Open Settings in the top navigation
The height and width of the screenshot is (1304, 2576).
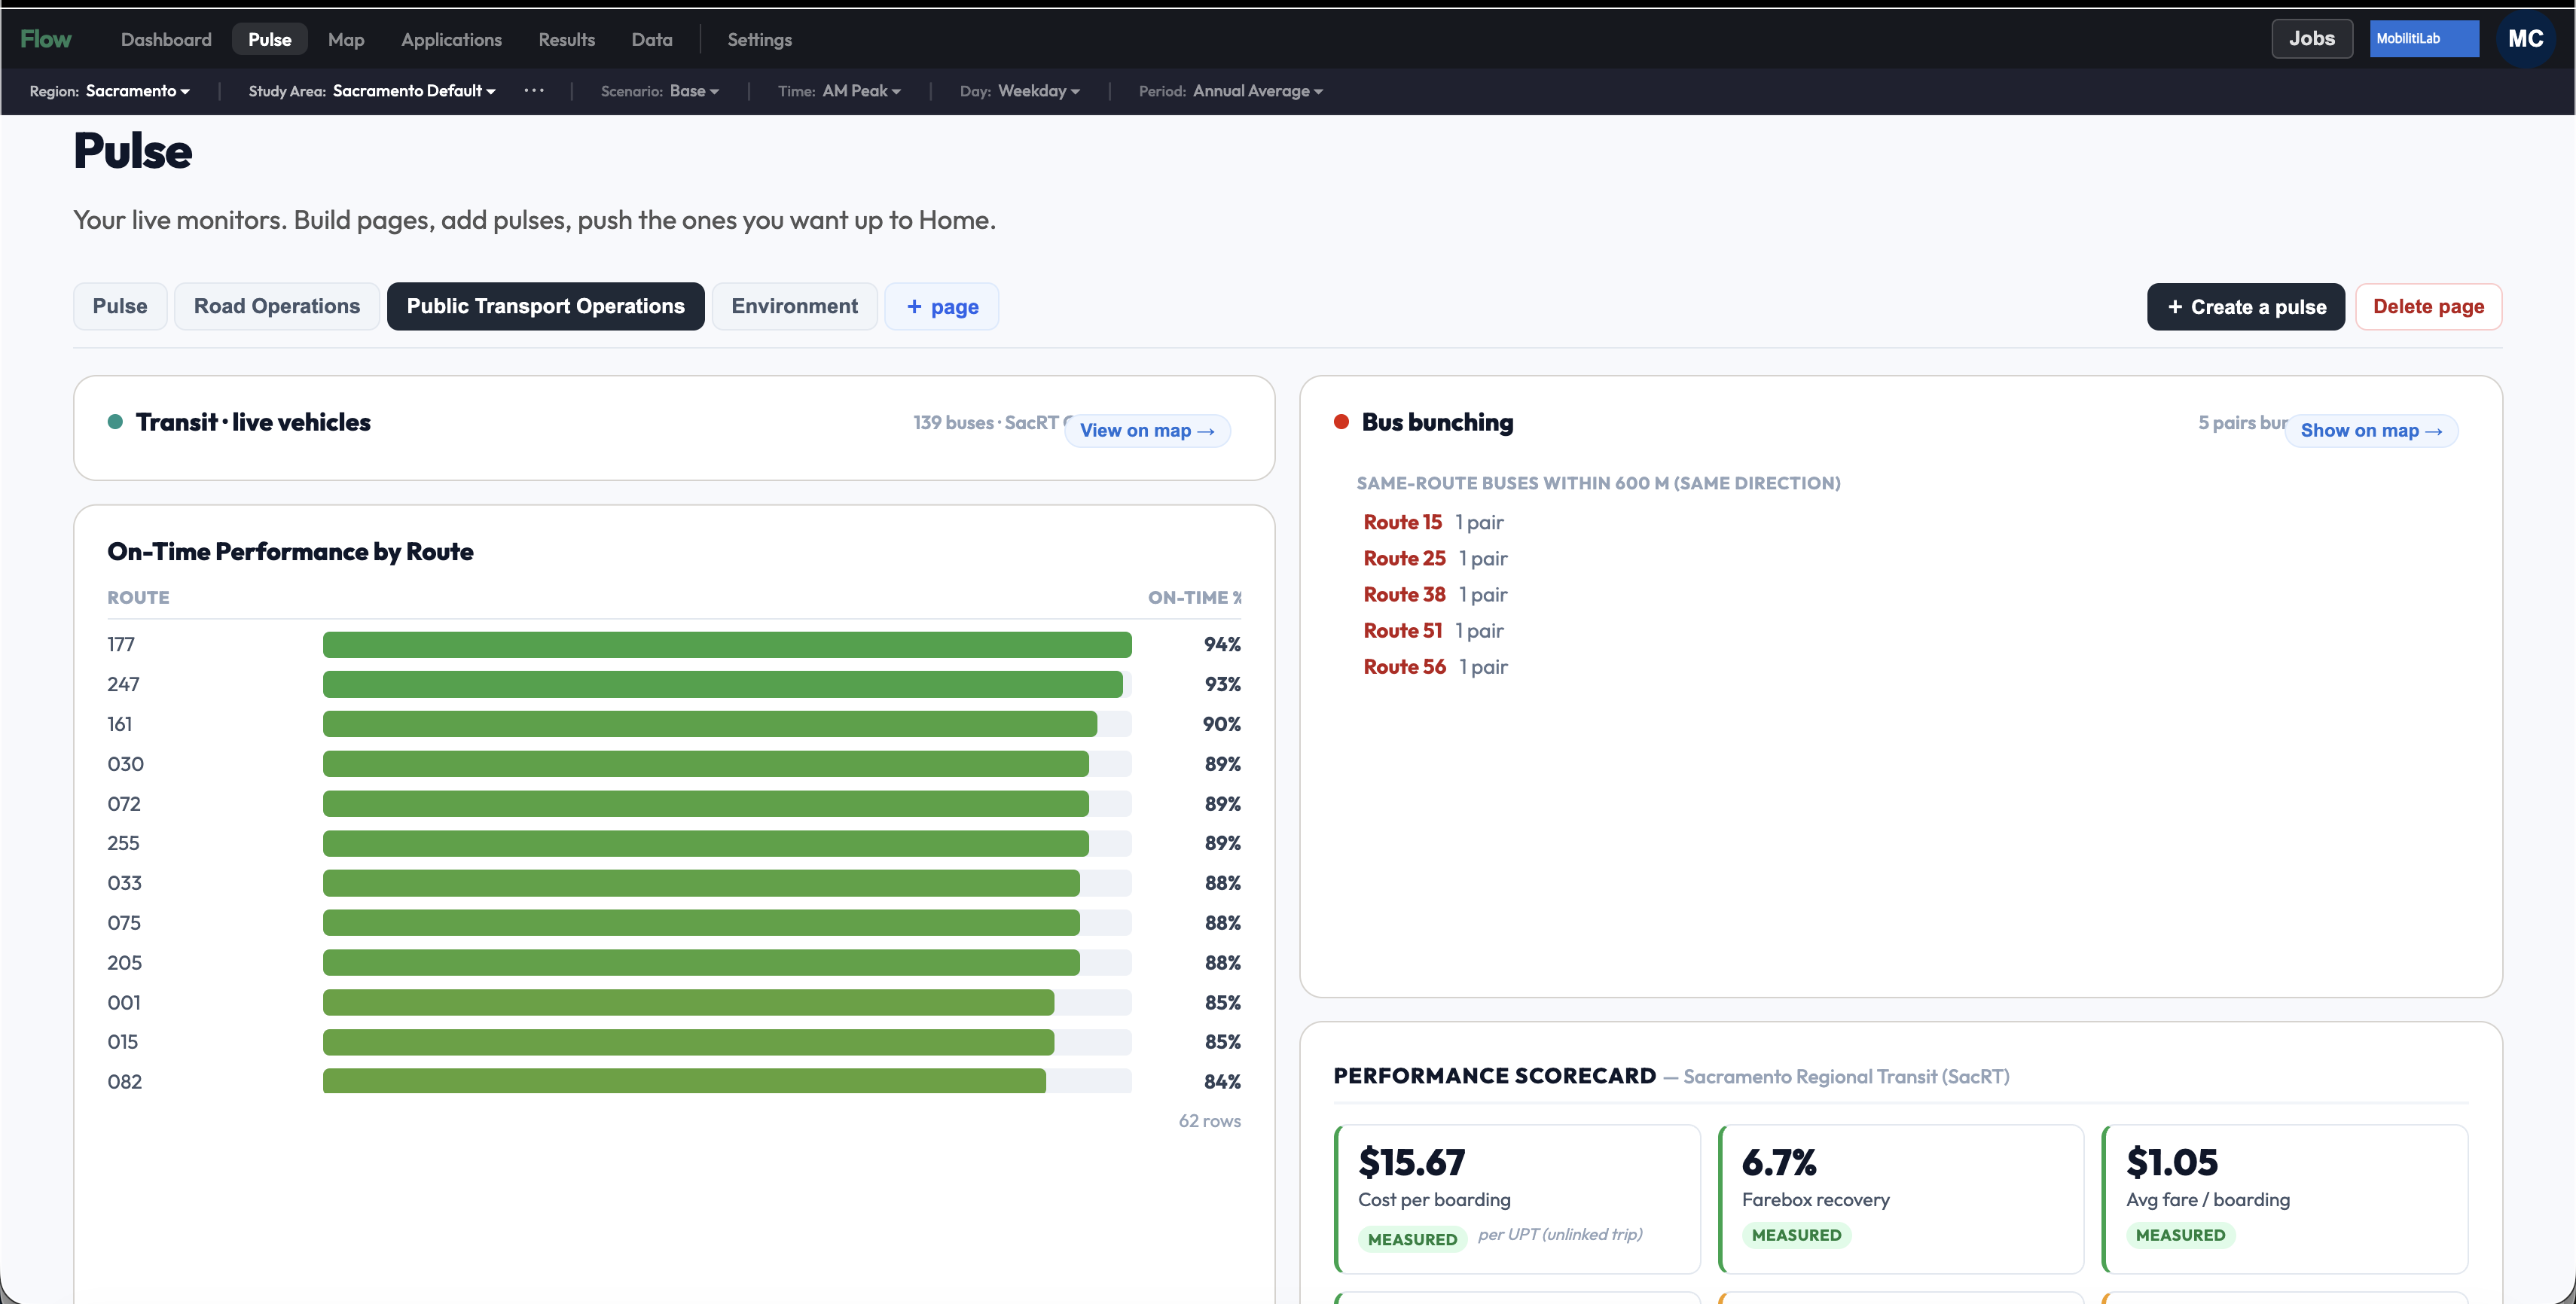(x=760, y=39)
